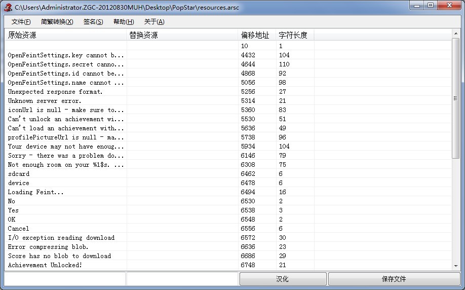Select 'Can't unlock an achievement wi...' row
This screenshot has height=290, width=465.
[228, 119]
